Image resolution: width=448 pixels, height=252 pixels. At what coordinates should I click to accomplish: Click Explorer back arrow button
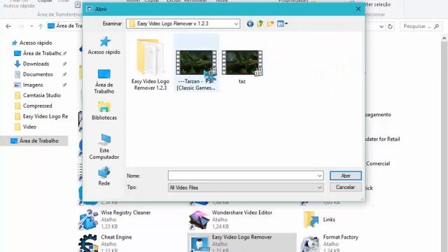point(8,27)
